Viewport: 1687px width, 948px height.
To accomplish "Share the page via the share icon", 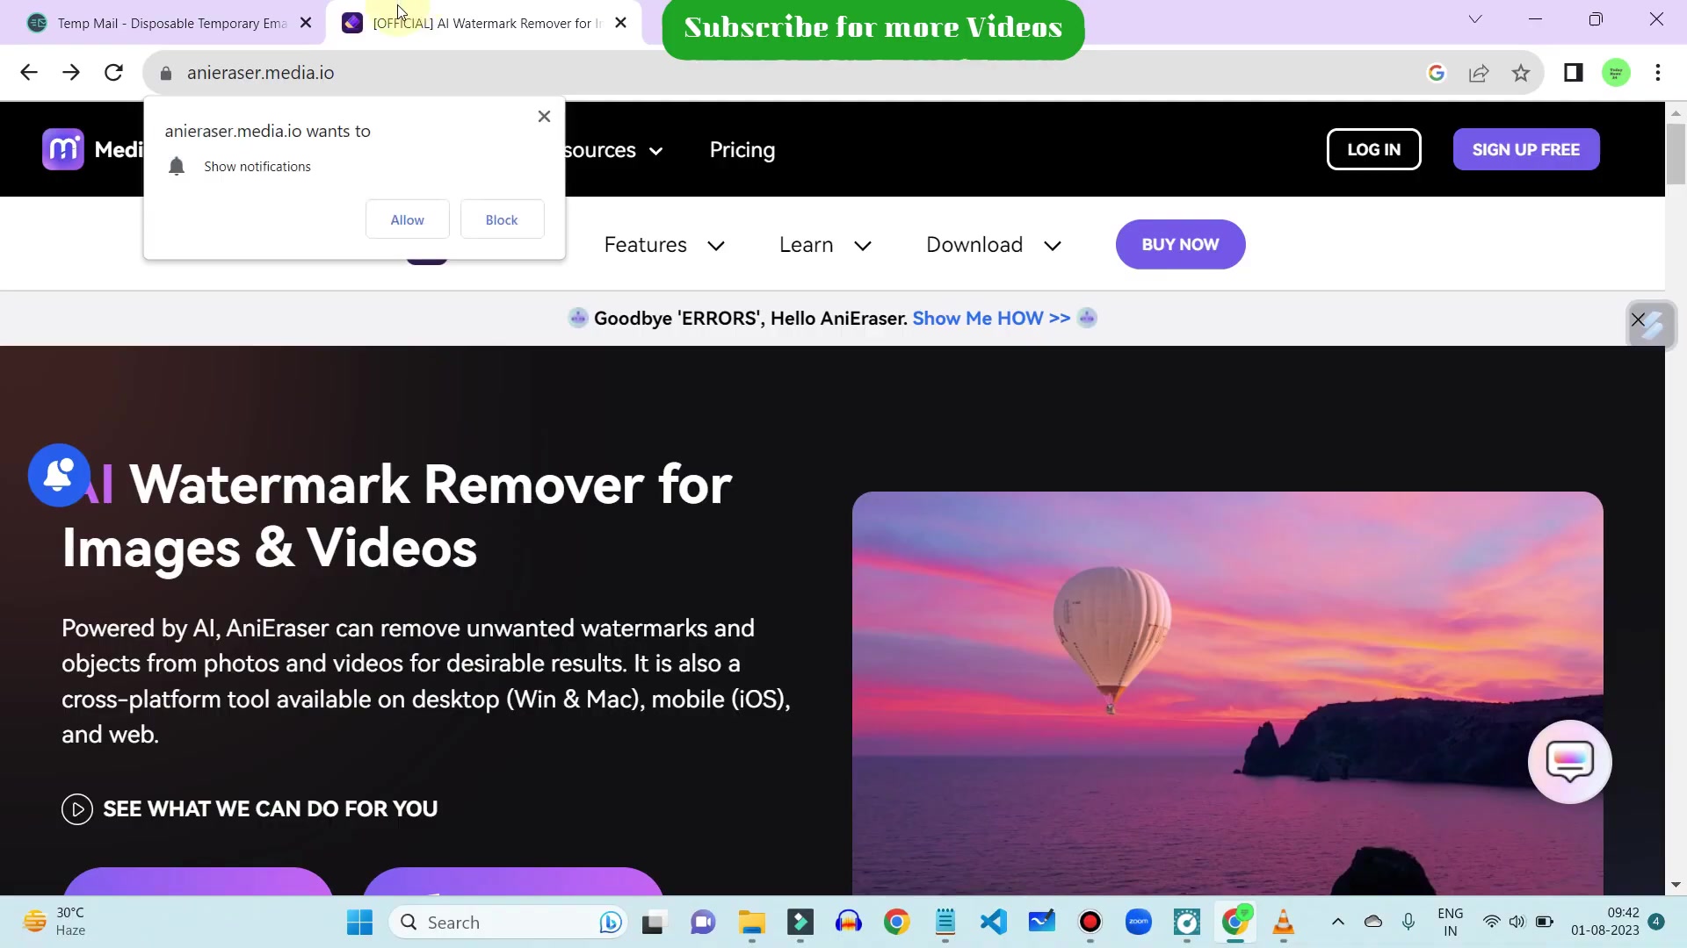I will click(1480, 73).
